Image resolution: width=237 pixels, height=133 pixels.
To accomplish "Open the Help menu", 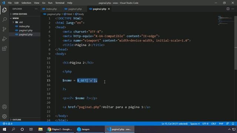I will [x=70, y=3].
